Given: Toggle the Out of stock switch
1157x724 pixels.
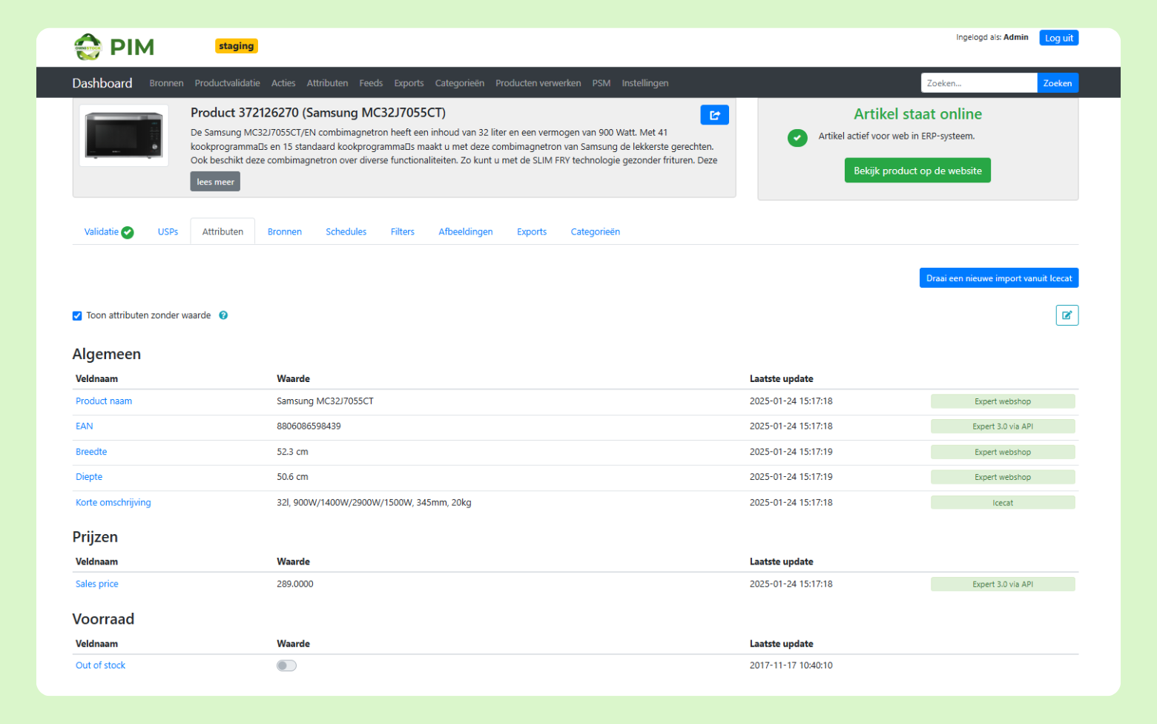Looking at the screenshot, I should 286,665.
